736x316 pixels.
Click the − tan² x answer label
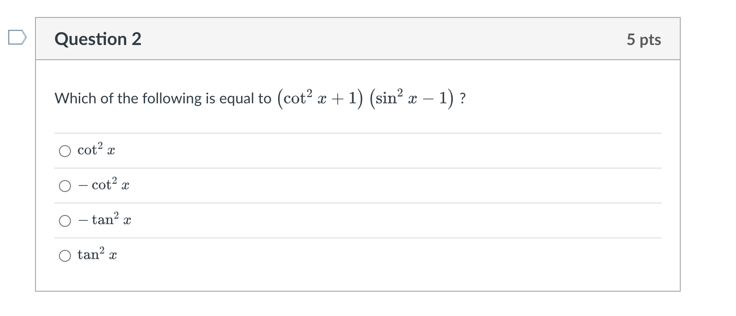tap(105, 220)
